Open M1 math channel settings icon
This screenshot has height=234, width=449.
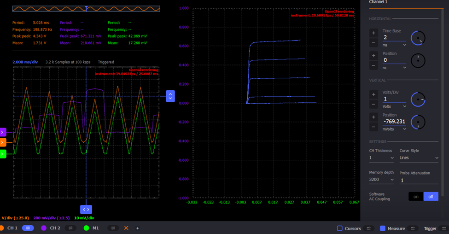tap(113, 228)
